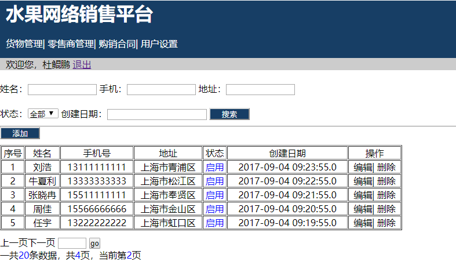Image resolution: width=456 pixels, height=276 pixels.
Task: Click 启用 status link for 牛夏利
Action: coord(214,181)
